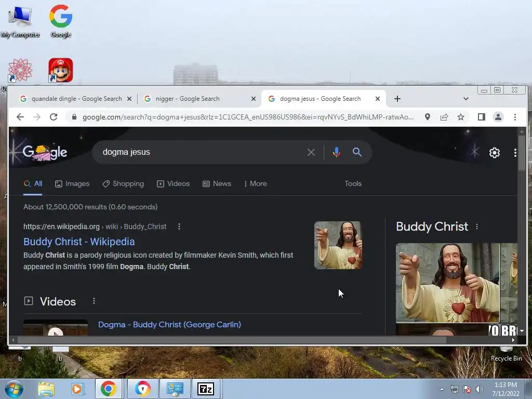Launch media player from taskbar
532x399 pixels.
click(77, 389)
